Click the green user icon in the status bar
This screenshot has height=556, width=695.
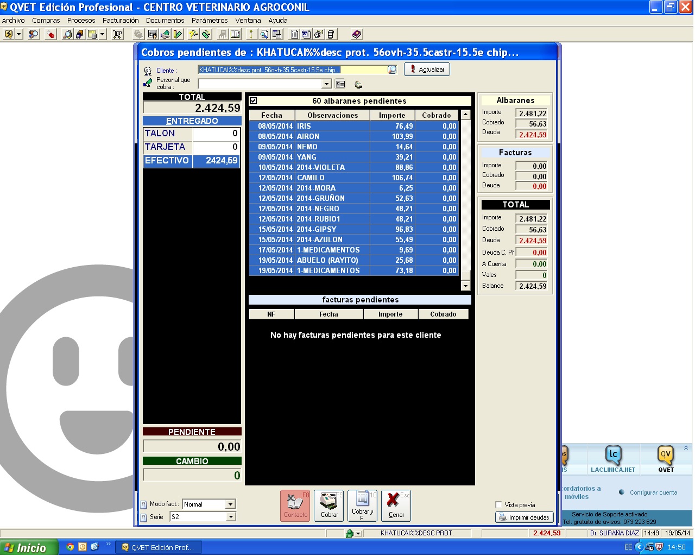[x=349, y=534]
